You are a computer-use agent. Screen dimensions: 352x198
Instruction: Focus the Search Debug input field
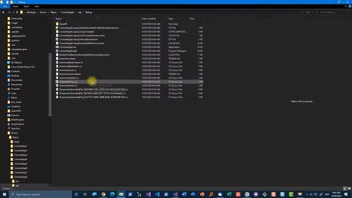(x=331, y=12)
